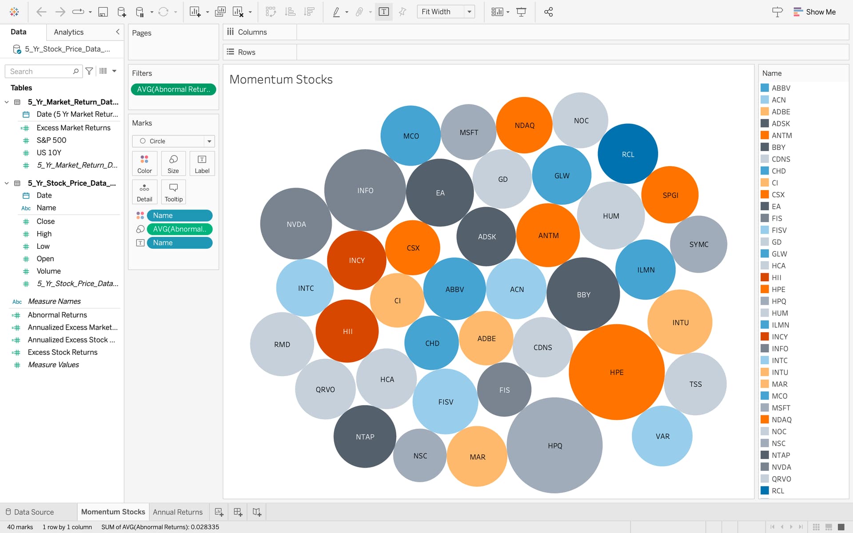Screen dimensions: 853x533
Task: Click the Undo back arrow
Action: 41,12
